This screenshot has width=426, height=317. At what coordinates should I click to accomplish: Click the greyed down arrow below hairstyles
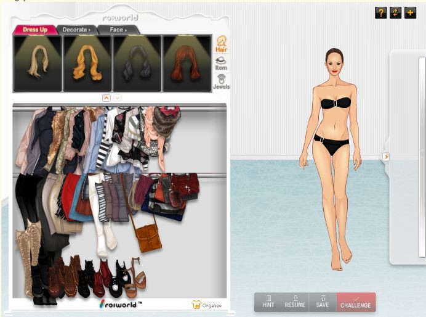point(117,97)
